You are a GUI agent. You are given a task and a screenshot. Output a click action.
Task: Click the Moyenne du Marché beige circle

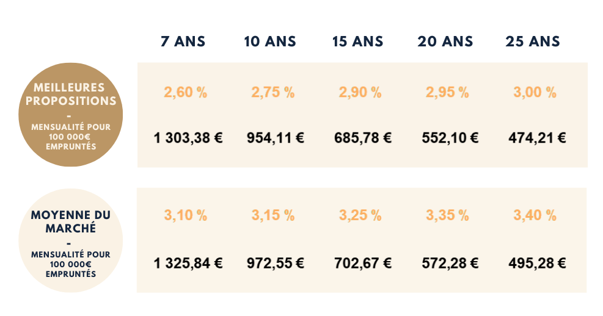tap(70, 240)
